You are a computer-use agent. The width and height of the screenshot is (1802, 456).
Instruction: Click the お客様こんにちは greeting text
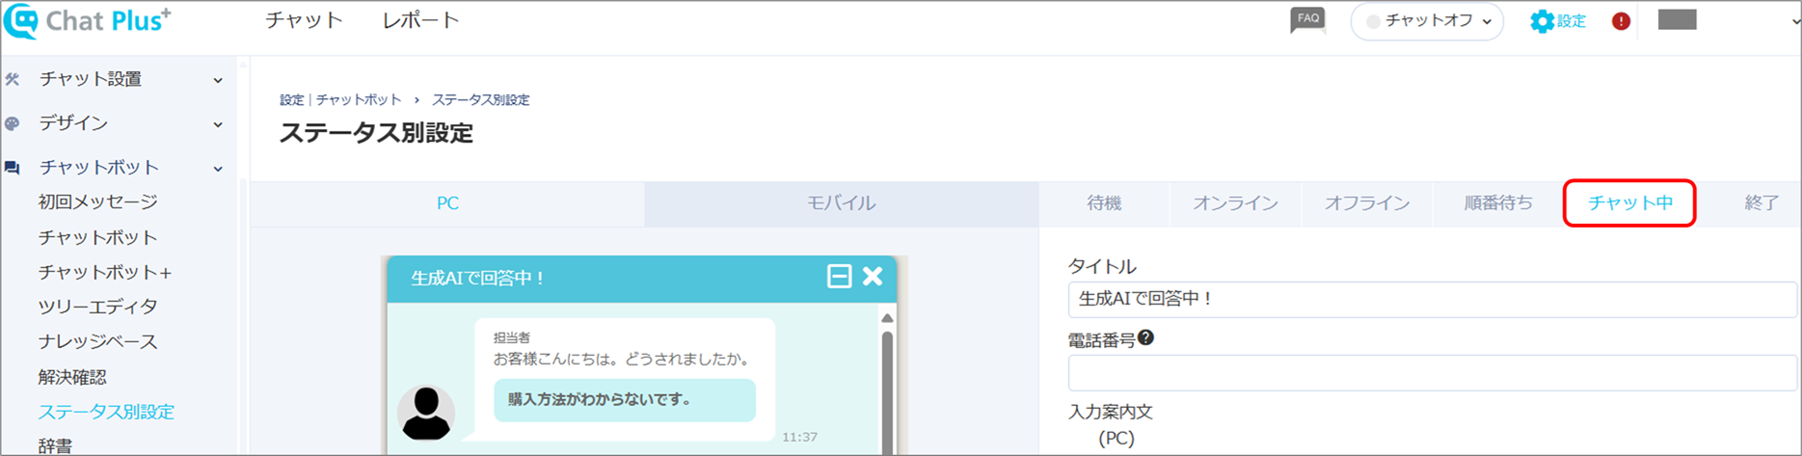click(x=622, y=359)
